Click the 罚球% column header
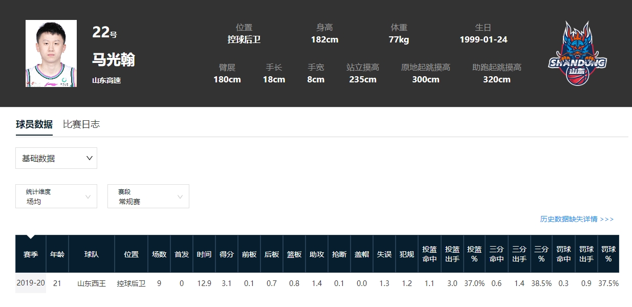Image resolution: width=632 pixels, height=307 pixels. click(x=608, y=254)
